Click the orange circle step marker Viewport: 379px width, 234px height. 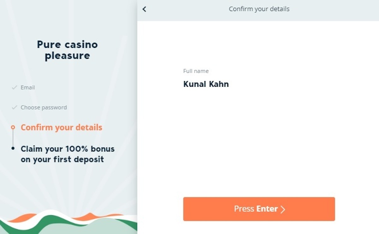click(13, 127)
